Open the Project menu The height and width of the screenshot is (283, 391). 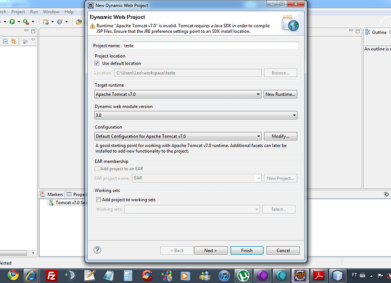[18, 12]
